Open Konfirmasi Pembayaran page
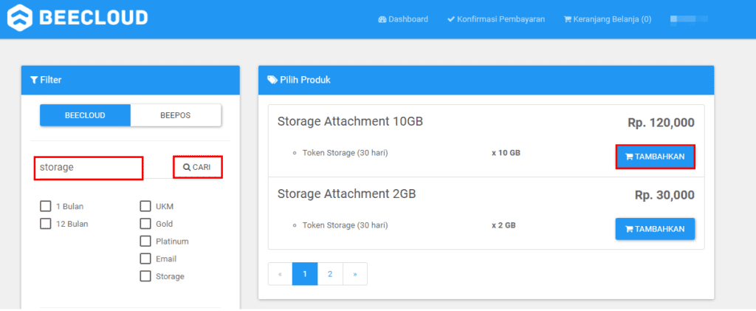Image resolution: width=756 pixels, height=311 pixels. click(496, 19)
